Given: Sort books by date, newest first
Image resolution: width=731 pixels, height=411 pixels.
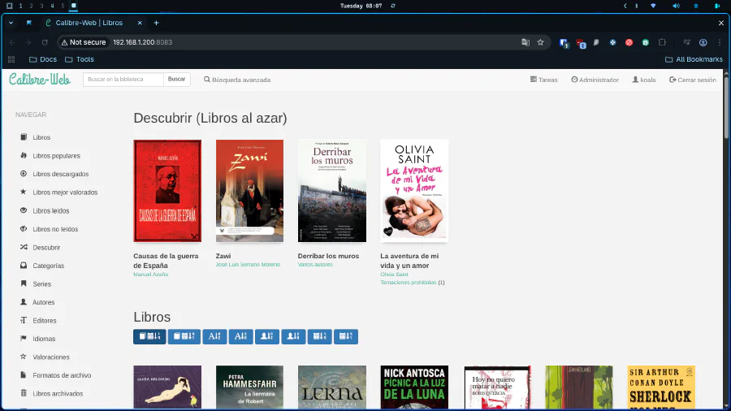Looking at the screenshot, I should pyautogui.click(x=150, y=336).
